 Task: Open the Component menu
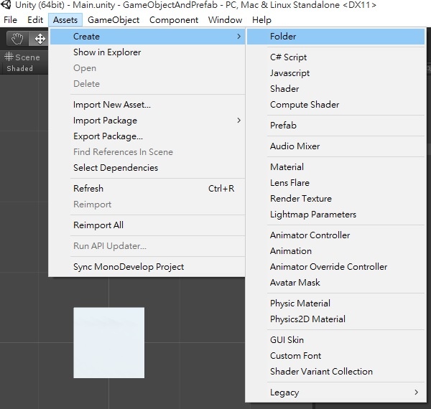click(174, 20)
